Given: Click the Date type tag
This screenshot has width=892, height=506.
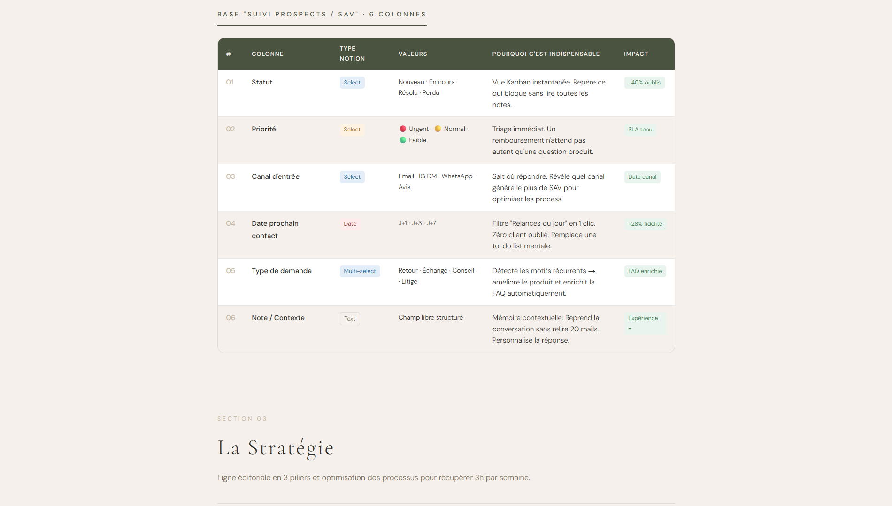Looking at the screenshot, I should click(350, 224).
